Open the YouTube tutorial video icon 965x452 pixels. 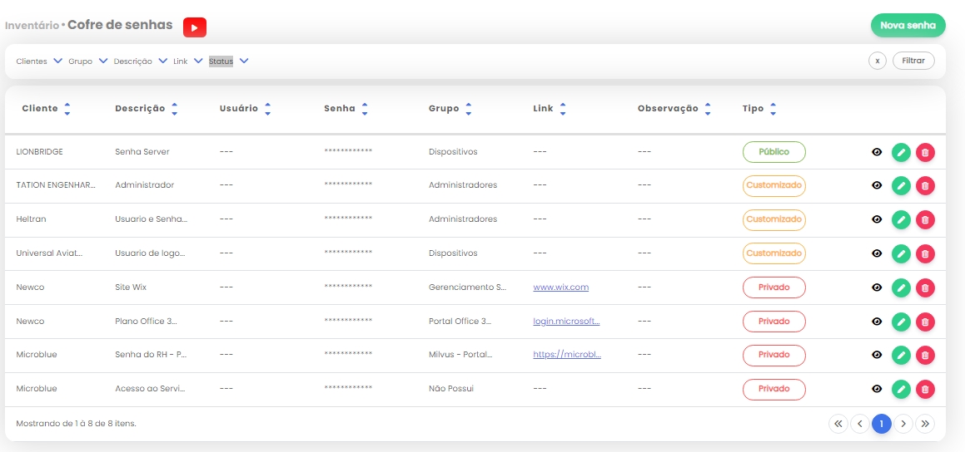point(194,27)
